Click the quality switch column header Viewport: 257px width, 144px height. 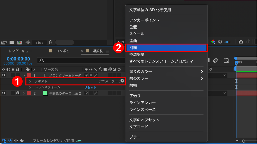[x=96, y=70]
